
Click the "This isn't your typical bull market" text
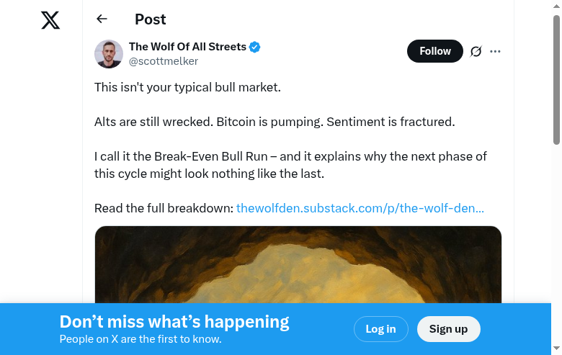coord(187,87)
